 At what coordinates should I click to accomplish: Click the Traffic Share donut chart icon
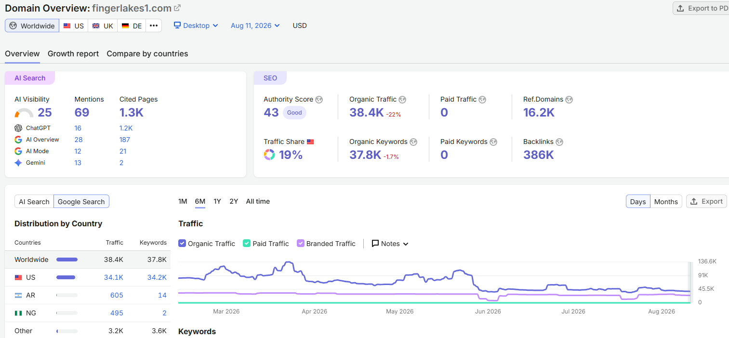tap(269, 155)
